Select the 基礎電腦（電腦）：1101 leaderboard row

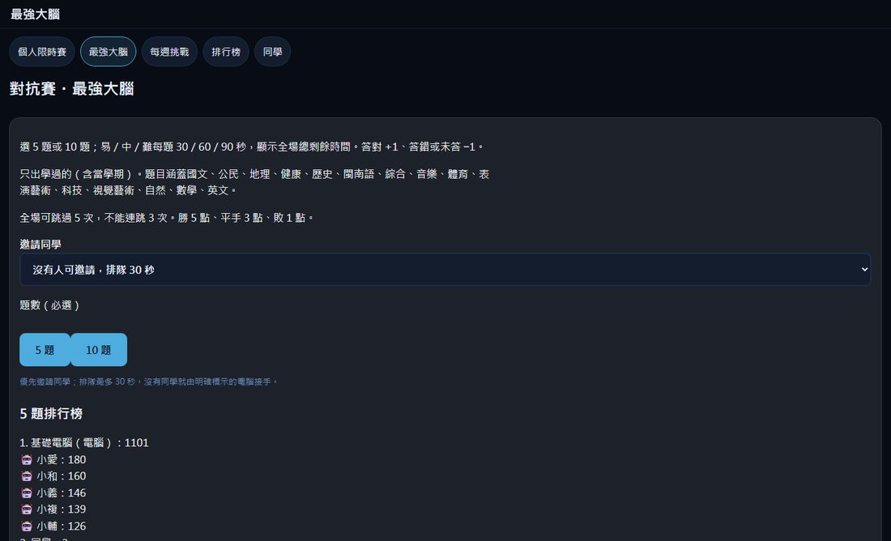[x=84, y=443]
